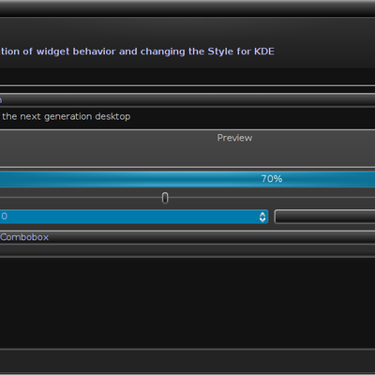Open the Combobox dropdown in preview
The image size is (375, 375).
[x=187, y=237]
